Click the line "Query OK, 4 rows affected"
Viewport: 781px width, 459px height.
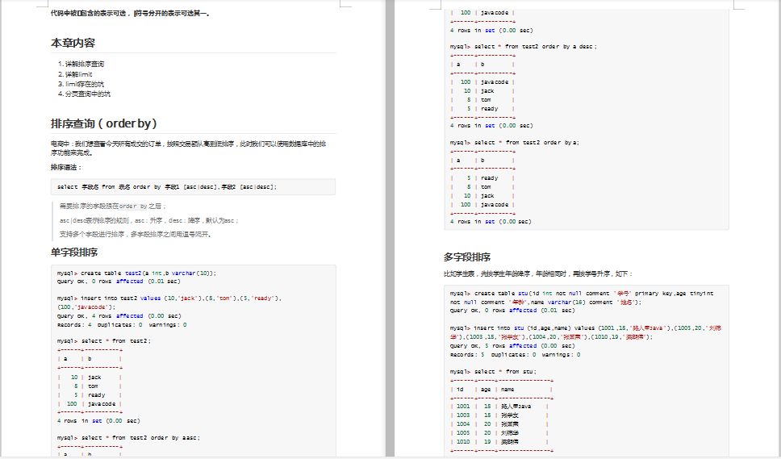tap(119, 316)
